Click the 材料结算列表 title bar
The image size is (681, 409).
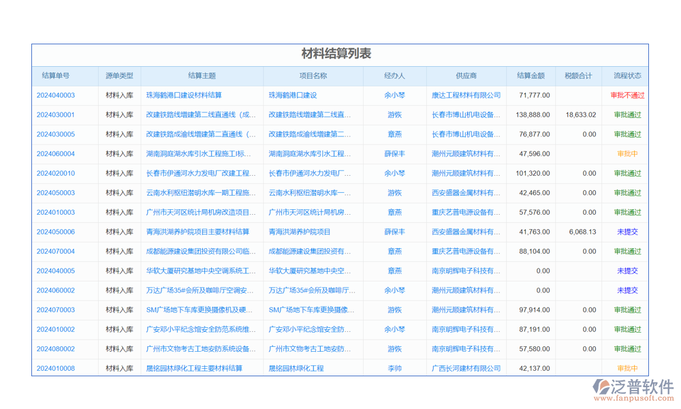tap(338, 55)
